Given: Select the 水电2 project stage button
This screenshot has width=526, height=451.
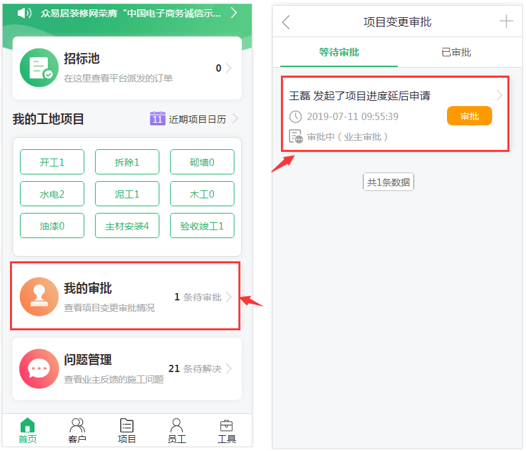Looking at the screenshot, I should [x=52, y=194].
